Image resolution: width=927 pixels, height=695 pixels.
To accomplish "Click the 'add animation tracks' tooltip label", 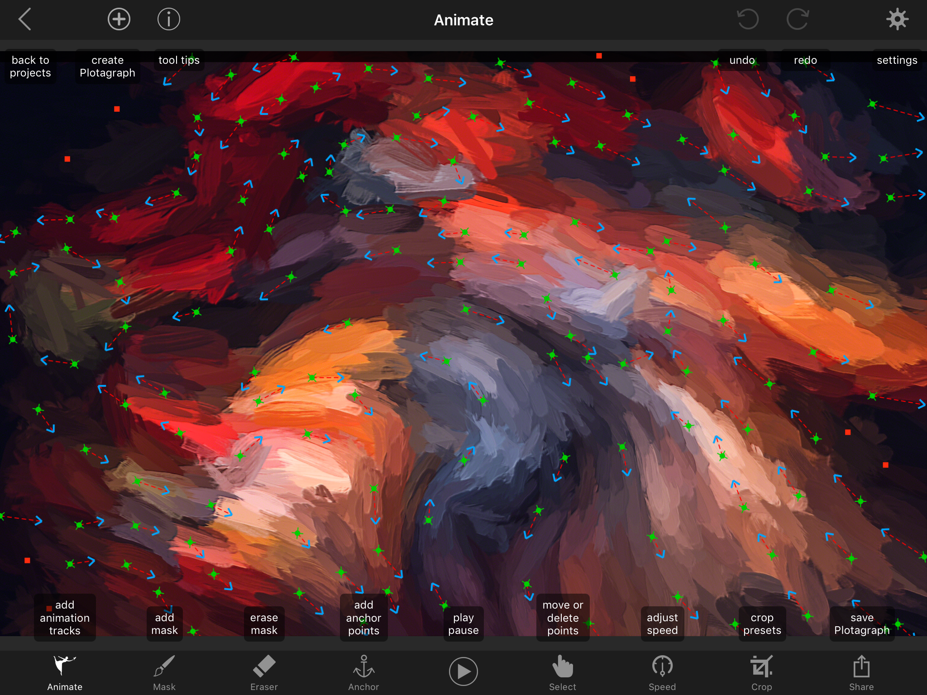I will point(65,618).
